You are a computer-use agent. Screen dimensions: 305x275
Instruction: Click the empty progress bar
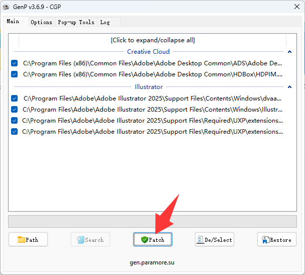[153, 221]
